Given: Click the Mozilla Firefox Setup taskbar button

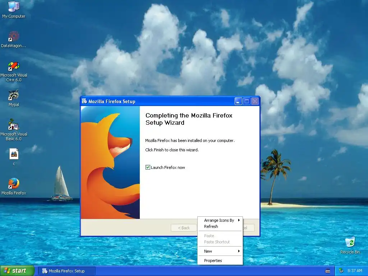Looking at the screenshot, I should [x=66, y=271].
